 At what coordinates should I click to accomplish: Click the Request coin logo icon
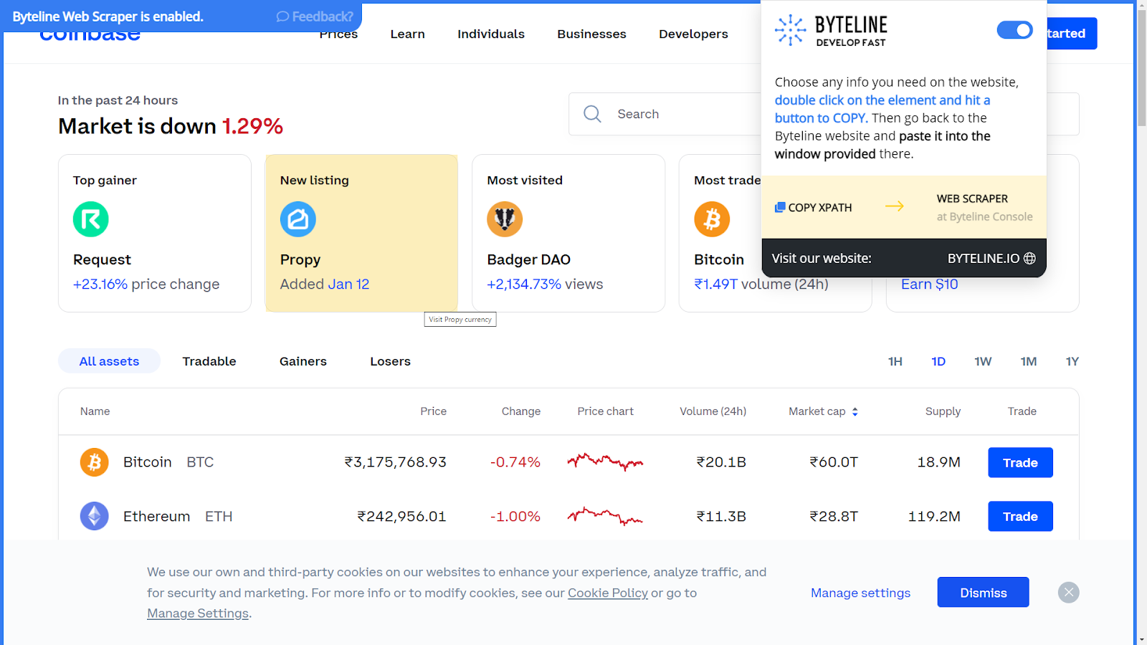[x=91, y=219]
